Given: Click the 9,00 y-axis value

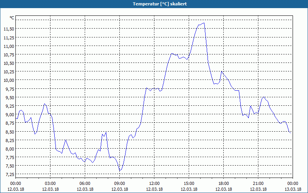Looking at the screenshot, I should click(x=10, y=115).
